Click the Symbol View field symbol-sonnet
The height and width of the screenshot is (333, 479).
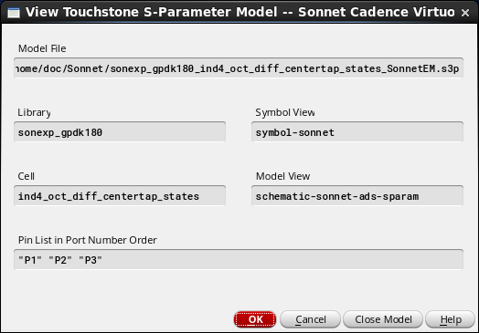tap(357, 132)
